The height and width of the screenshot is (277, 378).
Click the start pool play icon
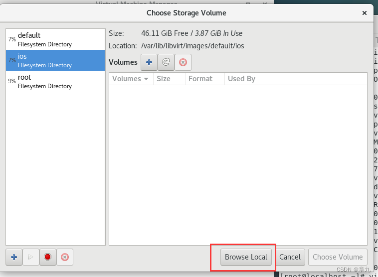[30, 257]
